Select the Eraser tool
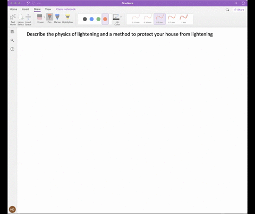255x214 pixels. click(40, 19)
